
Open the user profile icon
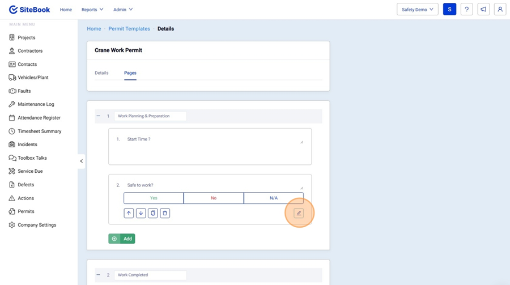pyautogui.click(x=500, y=10)
